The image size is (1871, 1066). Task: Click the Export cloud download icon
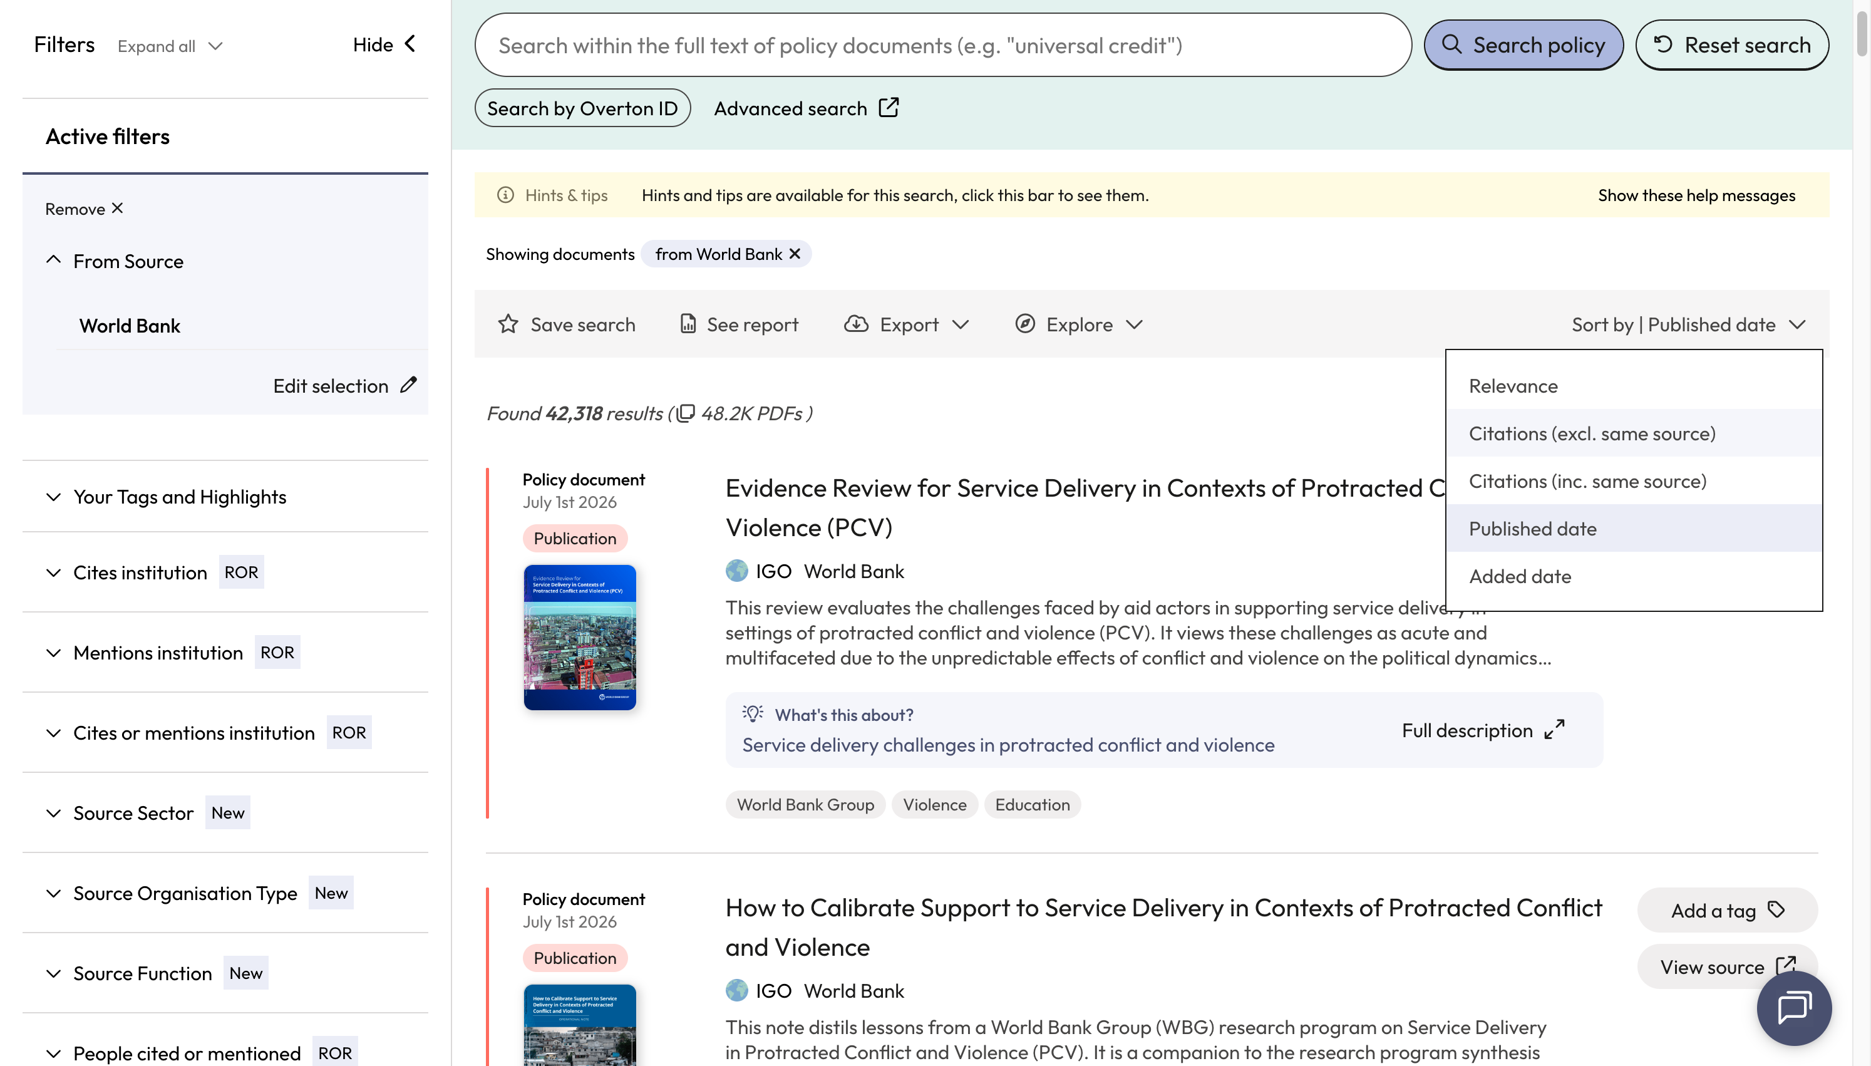coord(856,324)
